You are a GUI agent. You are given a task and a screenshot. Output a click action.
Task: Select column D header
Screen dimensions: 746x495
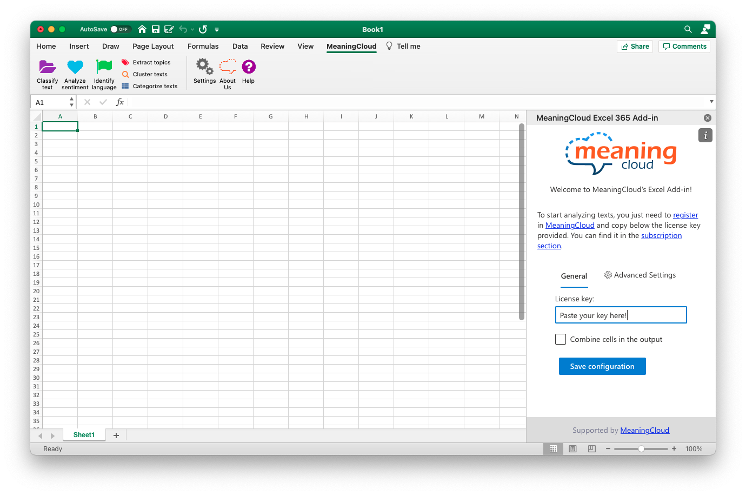click(x=165, y=116)
